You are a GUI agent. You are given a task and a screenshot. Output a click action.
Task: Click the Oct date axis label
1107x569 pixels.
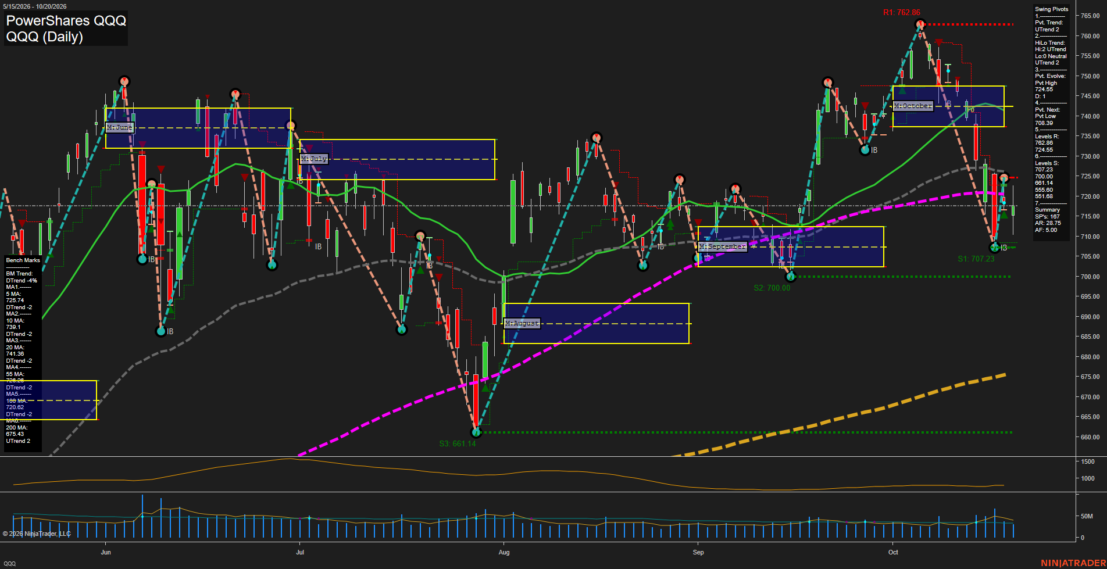click(893, 552)
